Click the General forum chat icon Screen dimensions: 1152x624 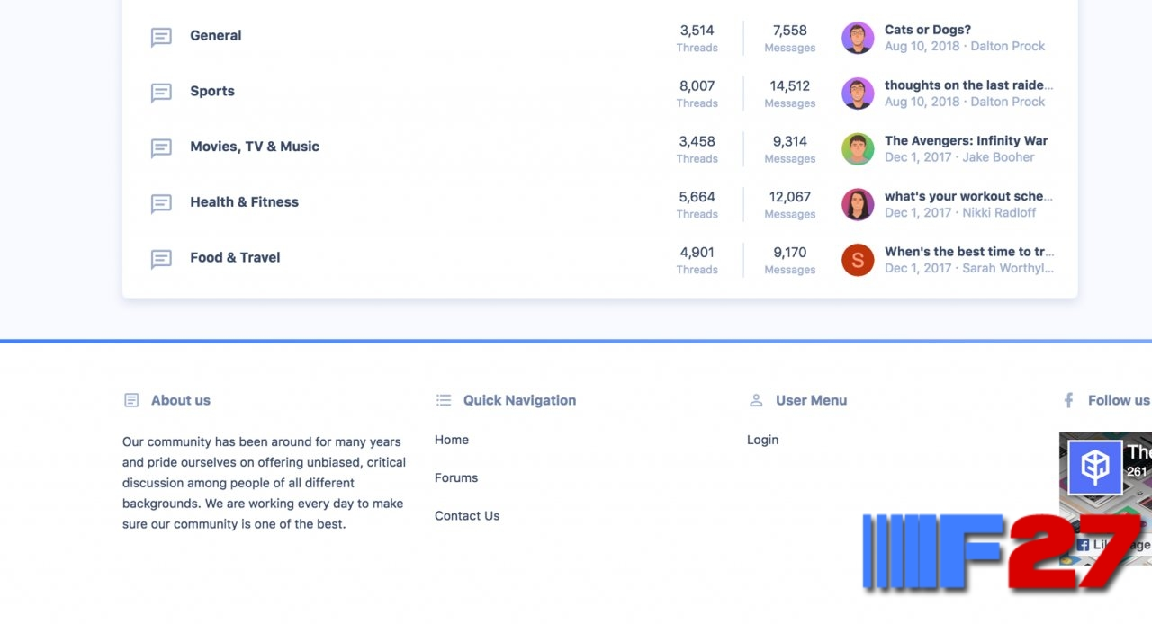(161, 37)
